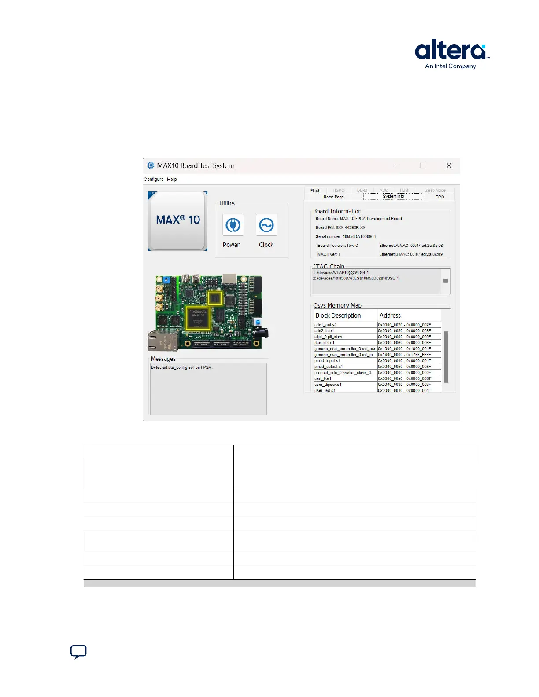Switch to the Home Page tab
The width and height of the screenshot is (539, 697).
tap(333, 197)
